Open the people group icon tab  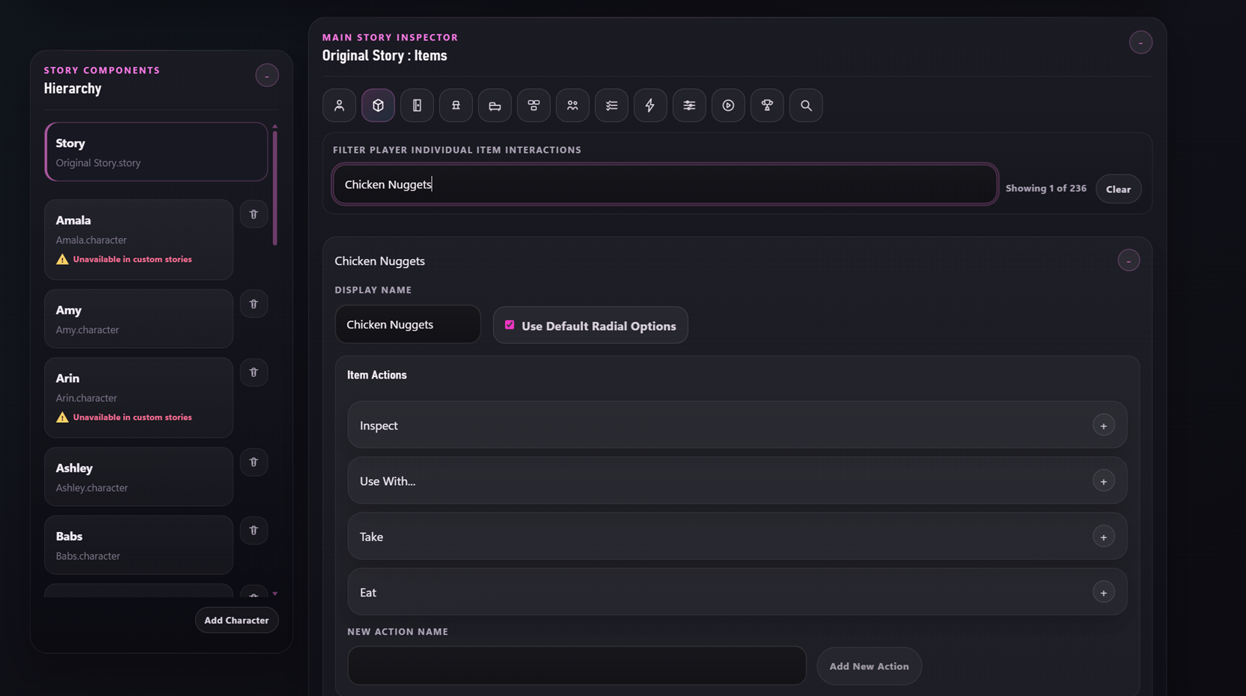[572, 106]
